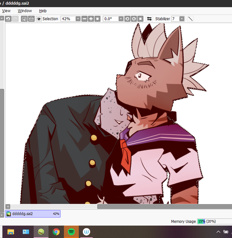
Task: Click the horizontal scrollbar thumb
Action: click(x=165, y=206)
